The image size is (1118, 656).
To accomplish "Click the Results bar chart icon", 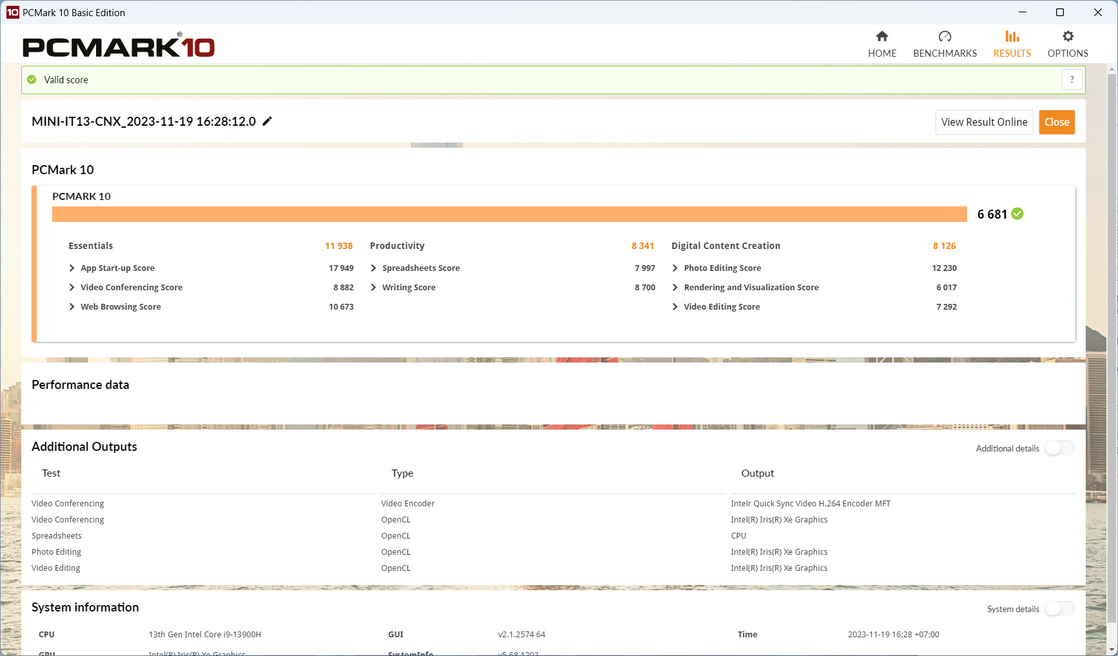I will click(1012, 36).
